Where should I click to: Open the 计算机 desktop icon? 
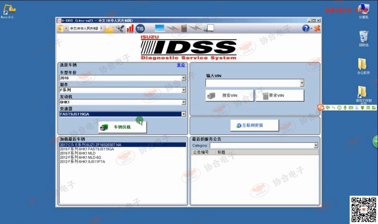pyautogui.click(x=363, y=11)
